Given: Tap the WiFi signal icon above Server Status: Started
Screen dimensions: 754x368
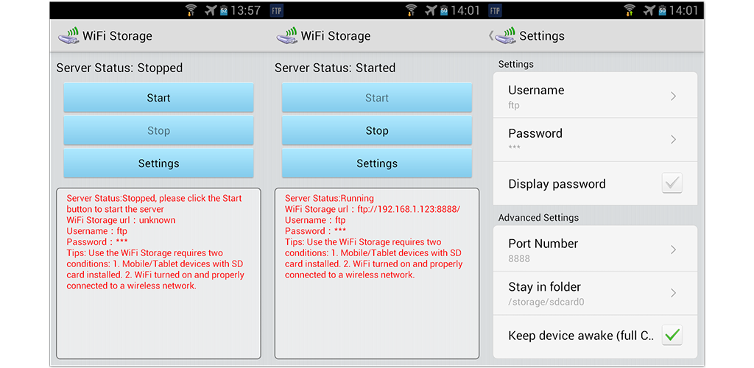Looking at the screenshot, I should (x=410, y=10).
